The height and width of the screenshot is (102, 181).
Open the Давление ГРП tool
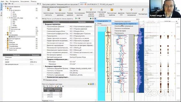tap(121, 12)
